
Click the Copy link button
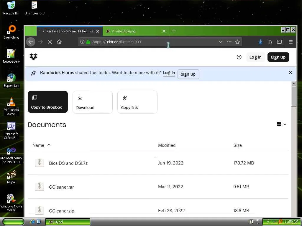[x=137, y=102]
